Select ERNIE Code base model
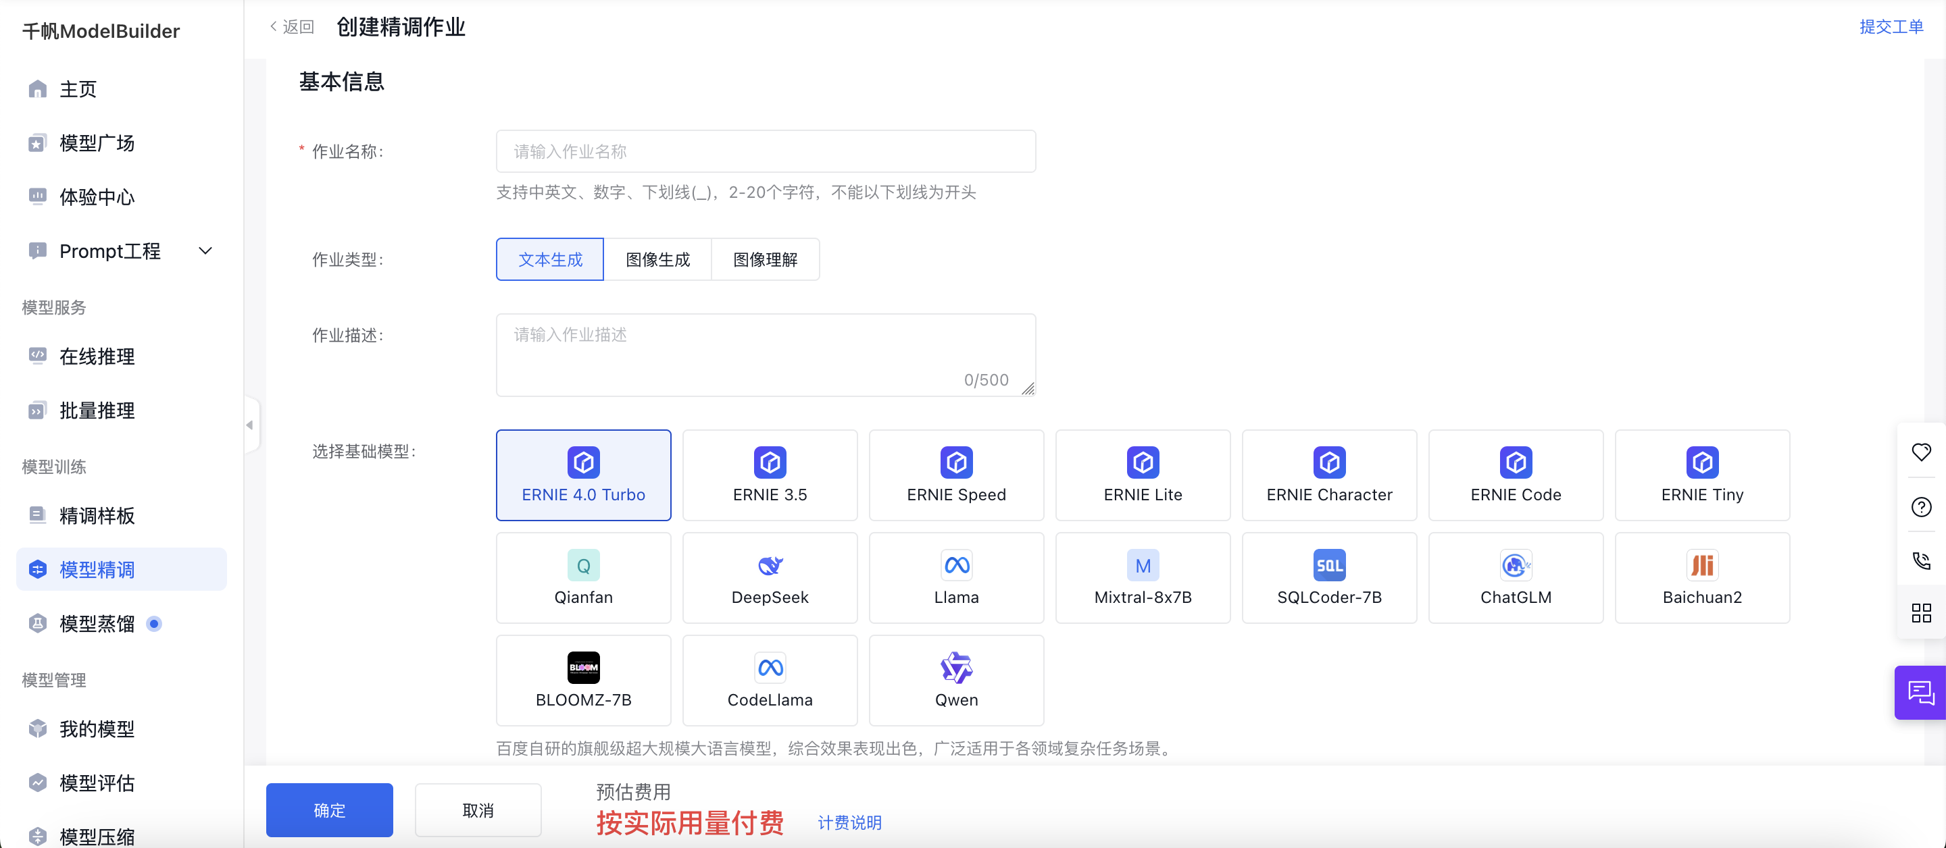The image size is (1946, 848). tap(1516, 475)
